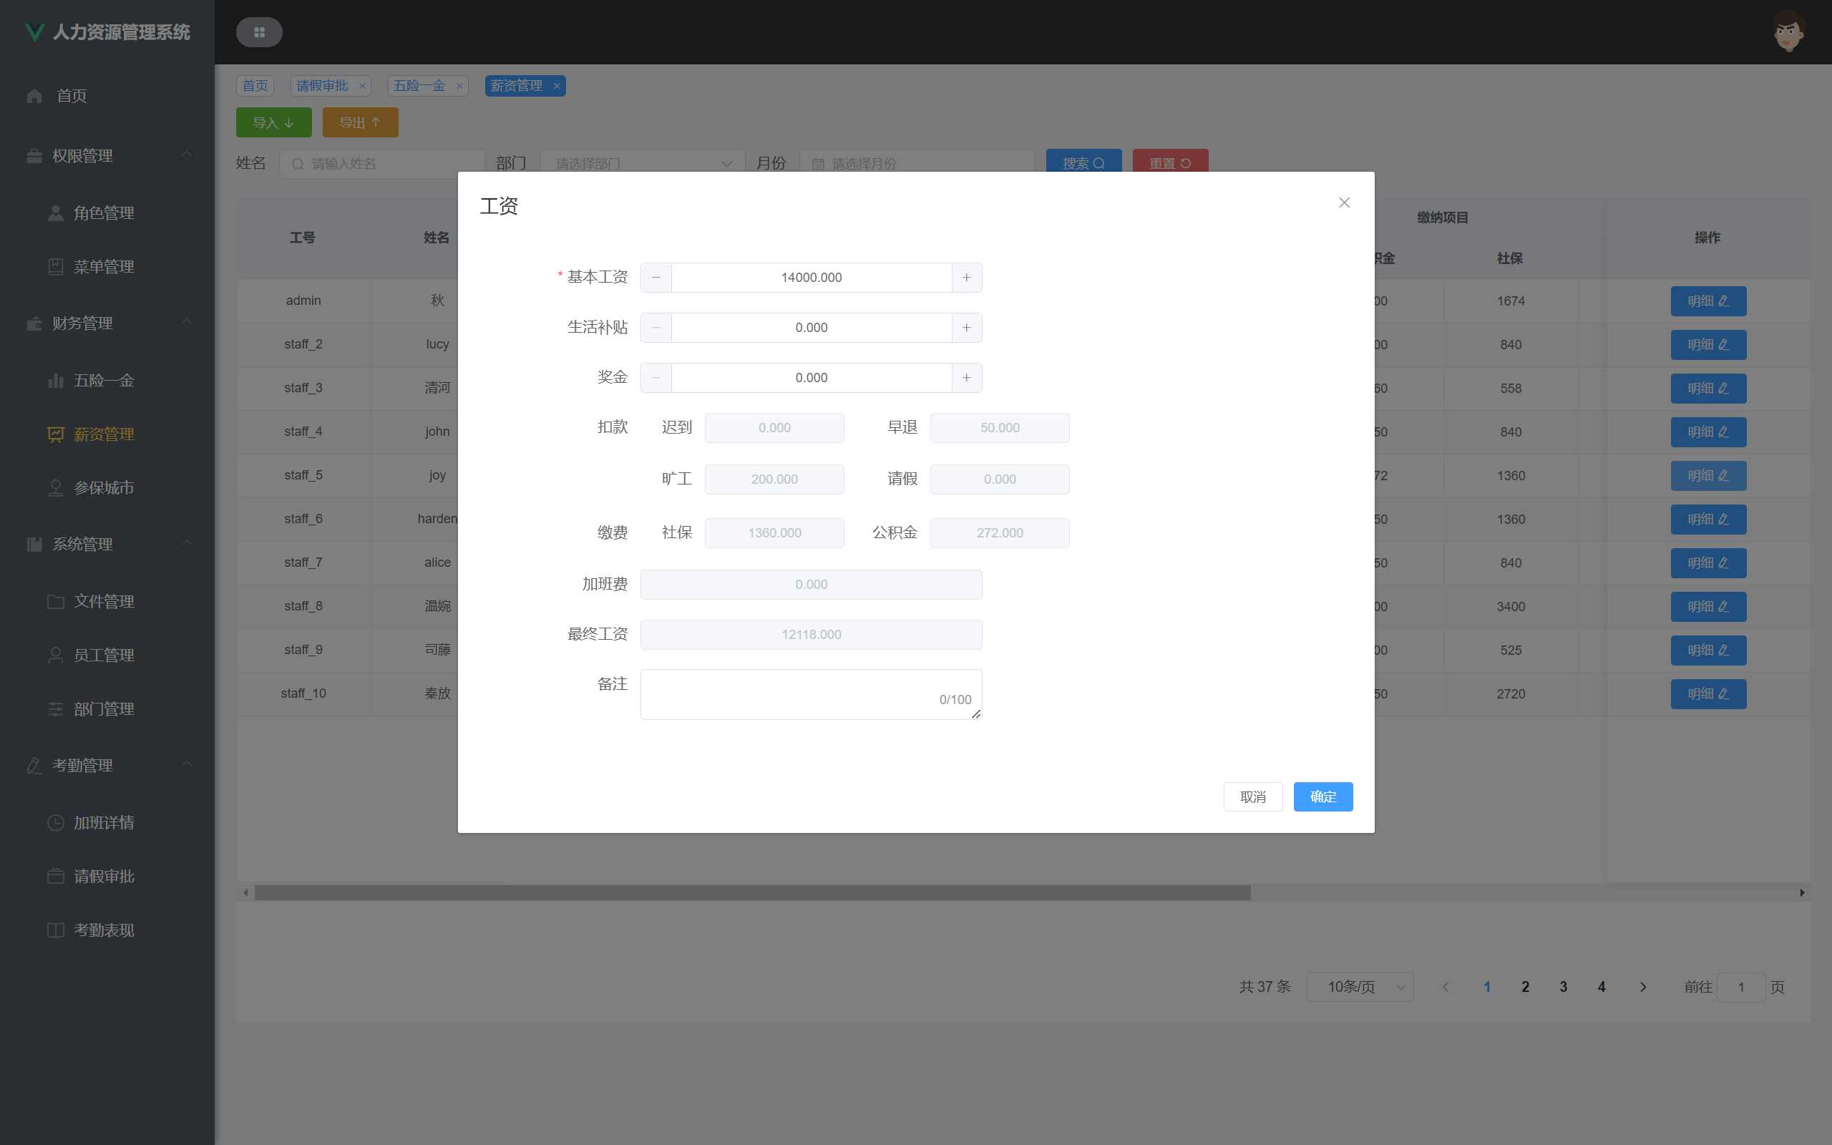
Task: Increase 奖金 using the plus stepper
Action: [966, 378]
